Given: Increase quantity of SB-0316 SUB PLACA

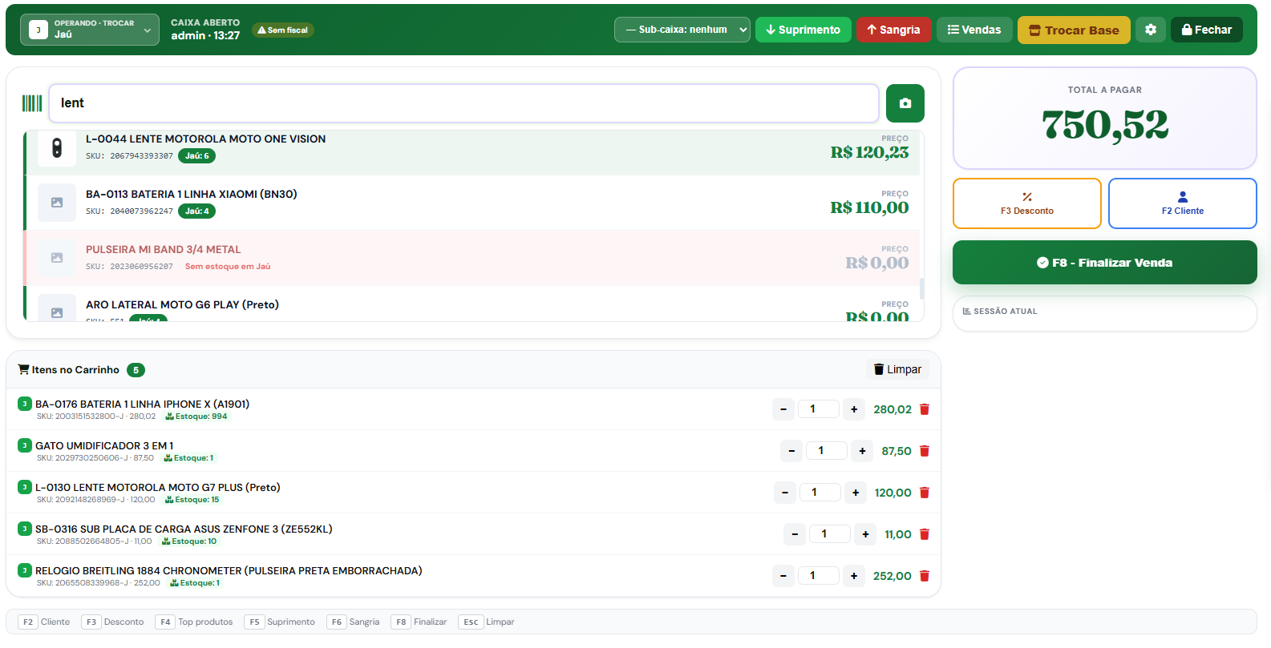Looking at the screenshot, I should (865, 534).
